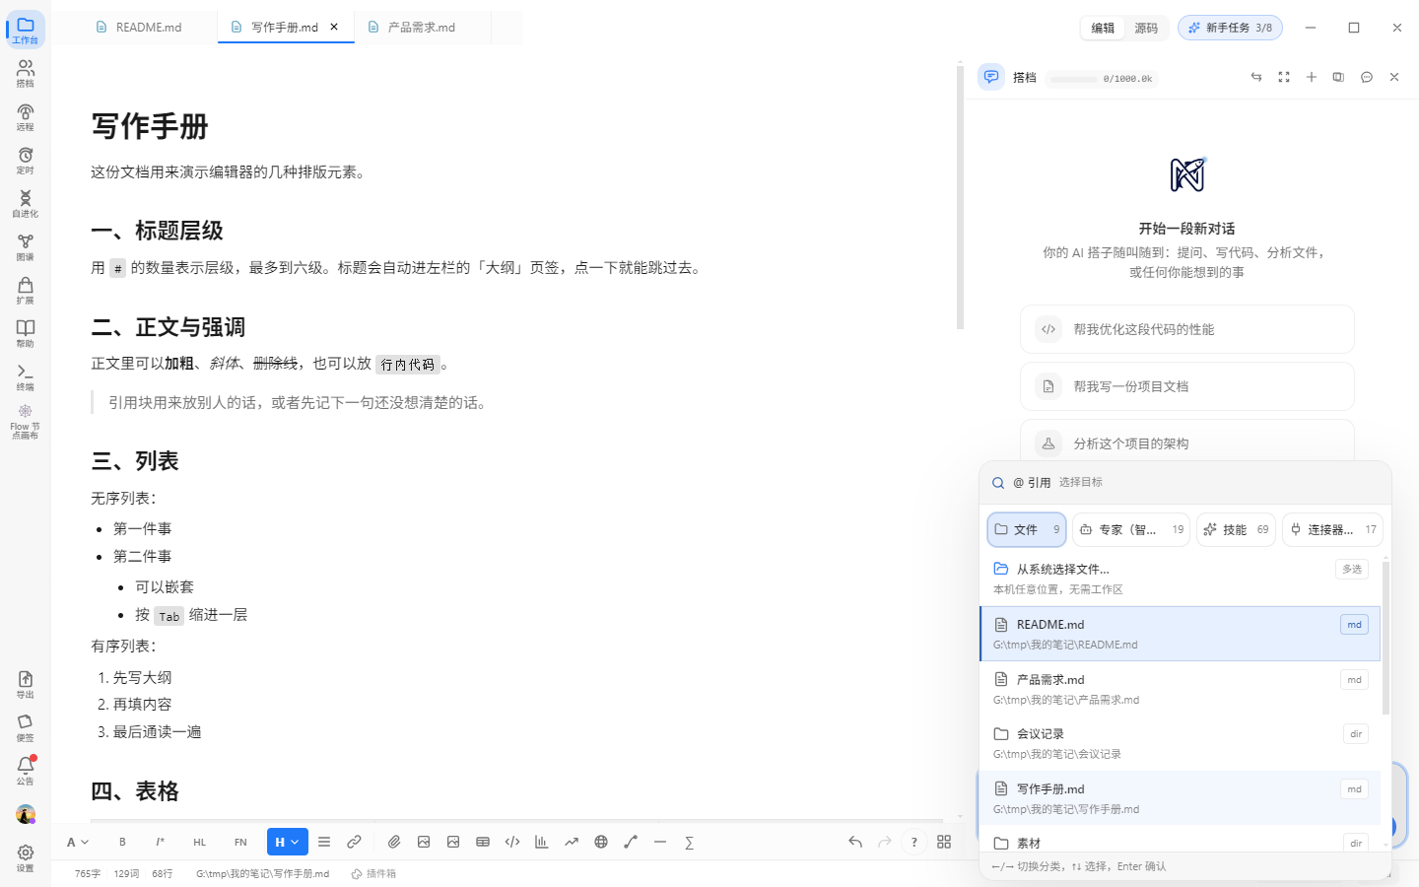The image size is (1419, 887).
Task: Click the swap arrows icon in the chat header
Action: coord(1256,77)
